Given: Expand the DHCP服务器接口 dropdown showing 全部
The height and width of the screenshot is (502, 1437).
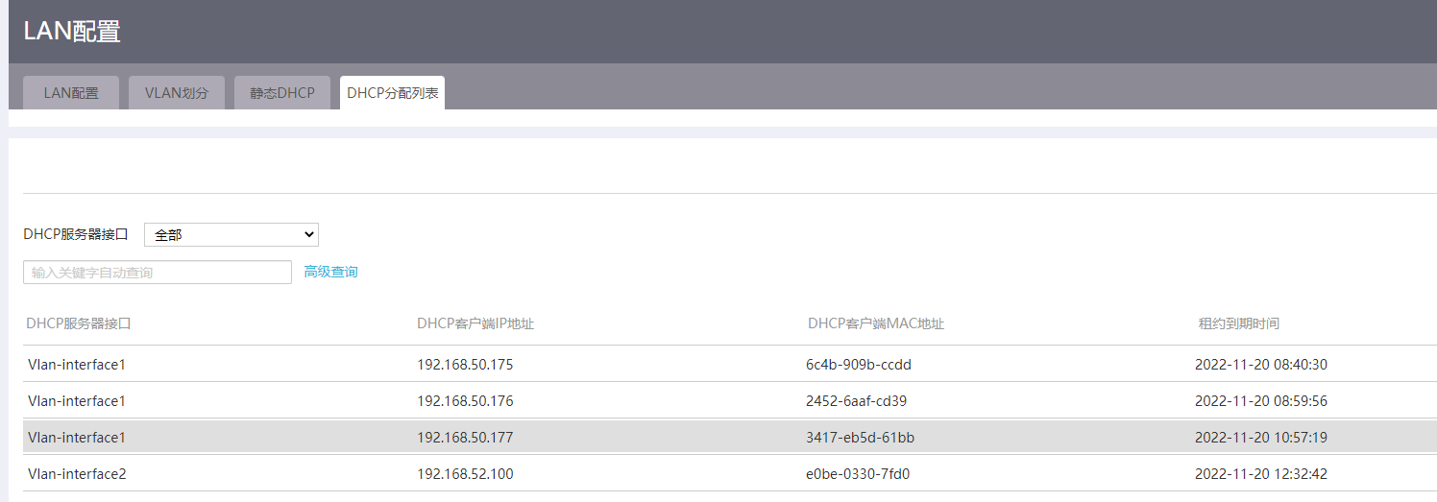Looking at the screenshot, I should [231, 234].
